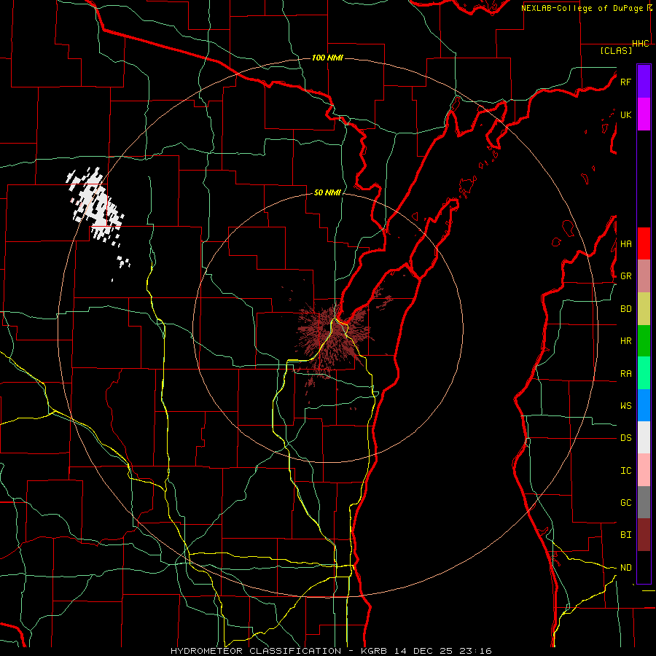Click the WS legend label
This screenshot has height=656, width=656.
coord(625,406)
